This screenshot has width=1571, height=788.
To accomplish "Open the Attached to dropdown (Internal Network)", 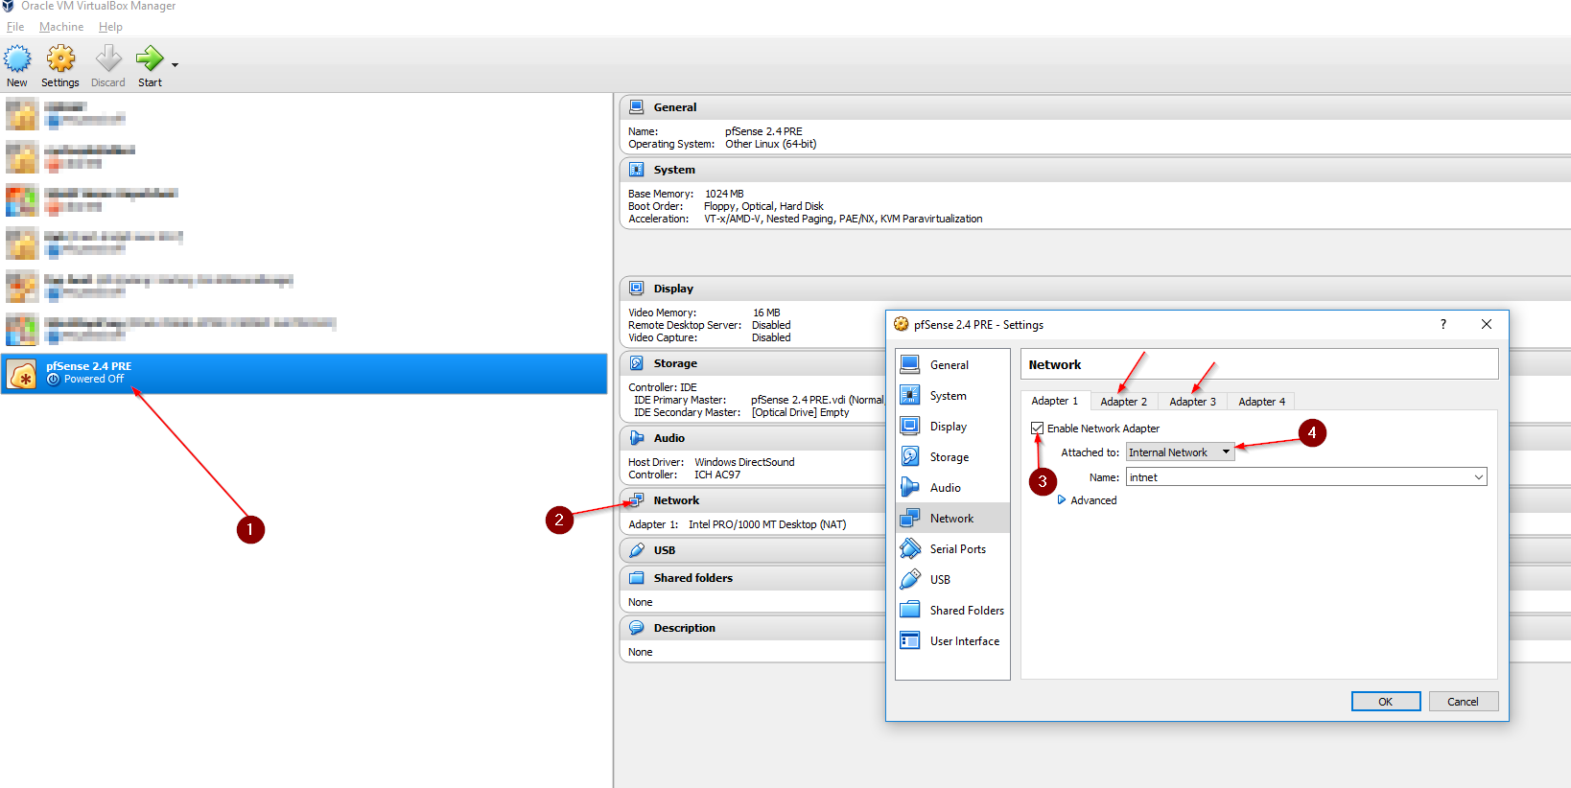I will (1180, 452).
